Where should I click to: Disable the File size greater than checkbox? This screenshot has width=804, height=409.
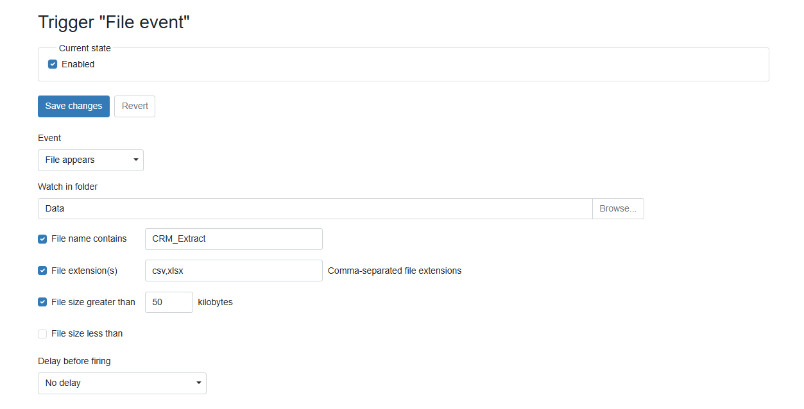[x=42, y=302]
